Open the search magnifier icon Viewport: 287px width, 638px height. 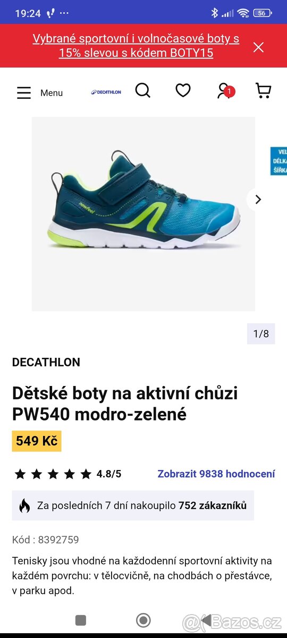(x=143, y=90)
